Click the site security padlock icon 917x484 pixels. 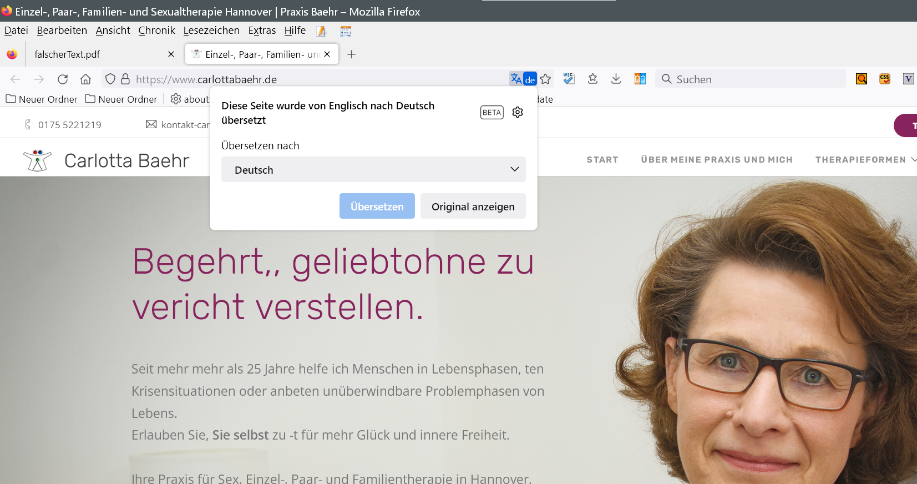click(125, 79)
